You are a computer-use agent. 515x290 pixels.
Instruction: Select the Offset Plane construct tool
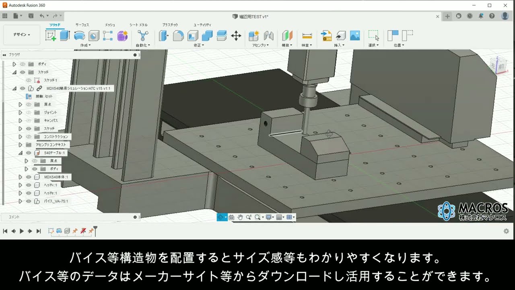287,36
